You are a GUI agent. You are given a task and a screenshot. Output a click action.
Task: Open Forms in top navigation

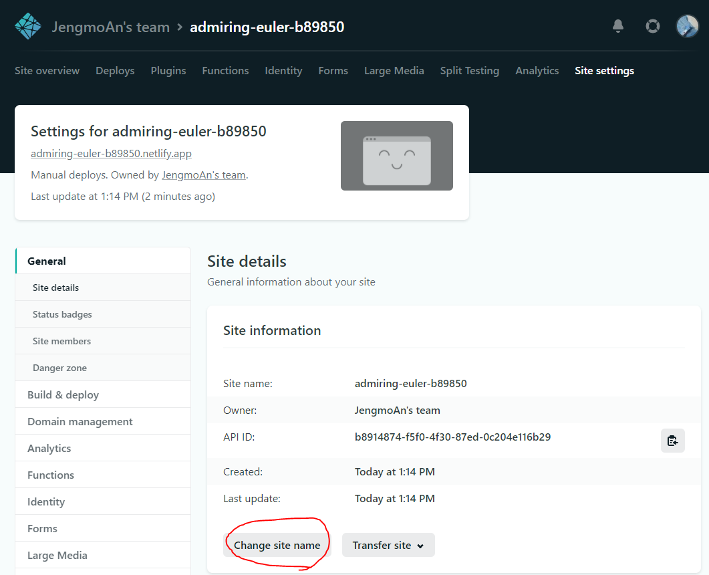(x=333, y=71)
